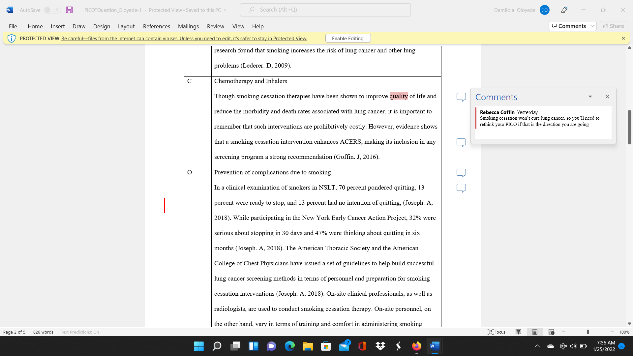Click the Share button
Screen dimensions: 633x356
pos(614,26)
